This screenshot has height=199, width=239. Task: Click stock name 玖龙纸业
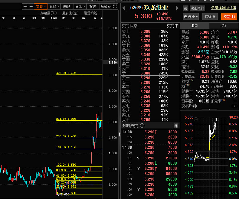(156, 8)
